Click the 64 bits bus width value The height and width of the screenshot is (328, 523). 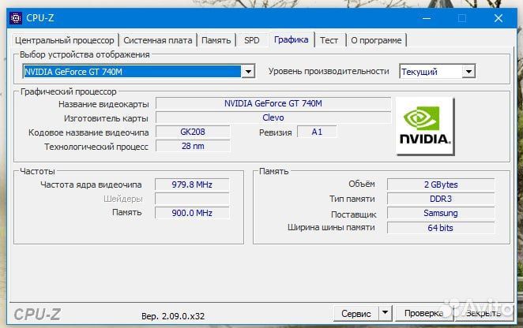click(441, 228)
